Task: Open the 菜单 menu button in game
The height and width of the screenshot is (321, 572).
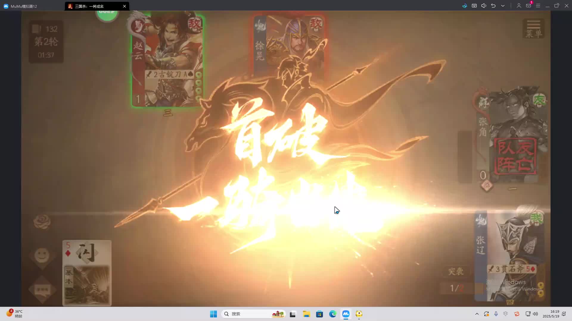Action: pos(533,29)
